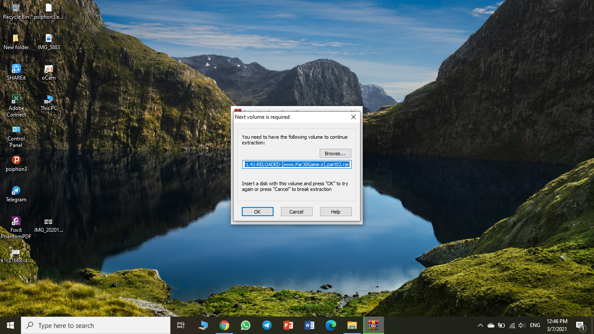Expand the hidden system tray icons
Image resolution: width=594 pixels, height=334 pixels.
(480, 325)
